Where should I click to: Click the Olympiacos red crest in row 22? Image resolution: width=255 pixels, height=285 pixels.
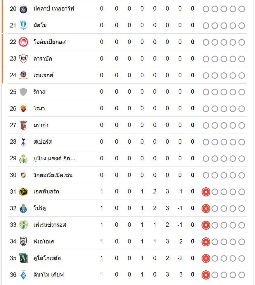click(23, 42)
